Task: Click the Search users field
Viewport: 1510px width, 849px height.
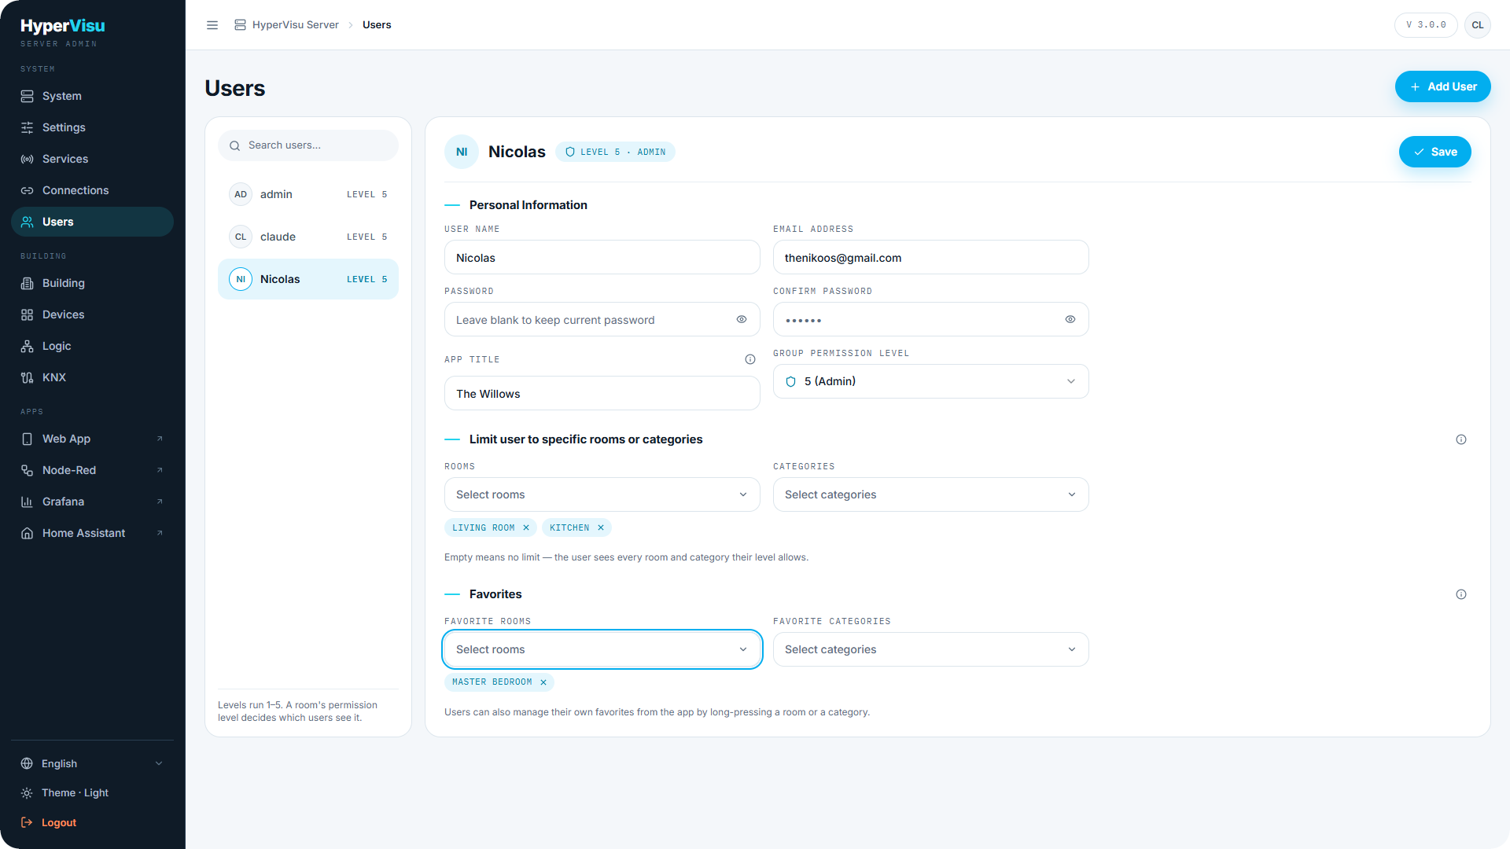Action: 308,145
